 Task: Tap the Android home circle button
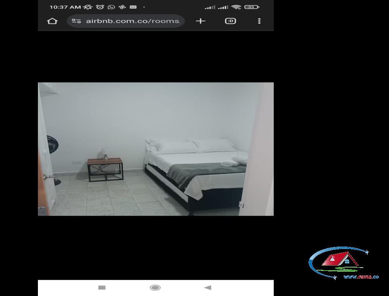coord(155,288)
